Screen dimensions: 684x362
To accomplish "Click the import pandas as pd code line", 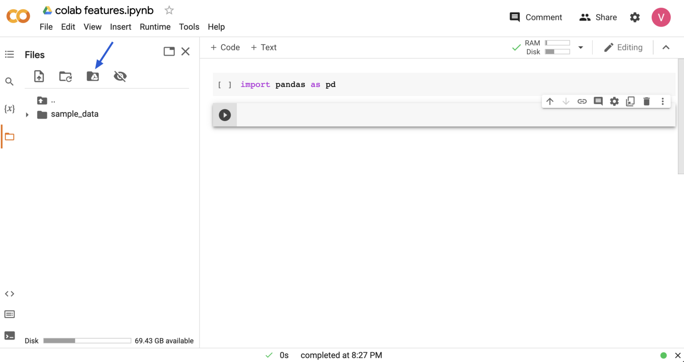I will tap(288, 84).
